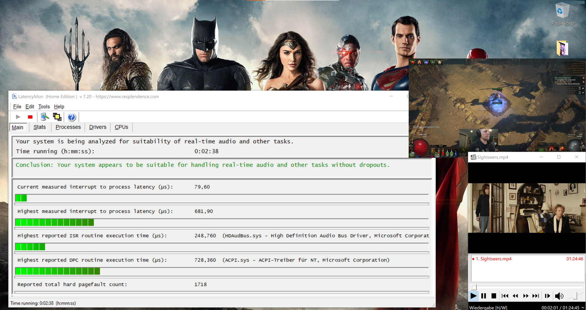The height and width of the screenshot is (310, 586).
Task: Click the Wiedergabe [H/W] status text
Action: coord(488,308)
